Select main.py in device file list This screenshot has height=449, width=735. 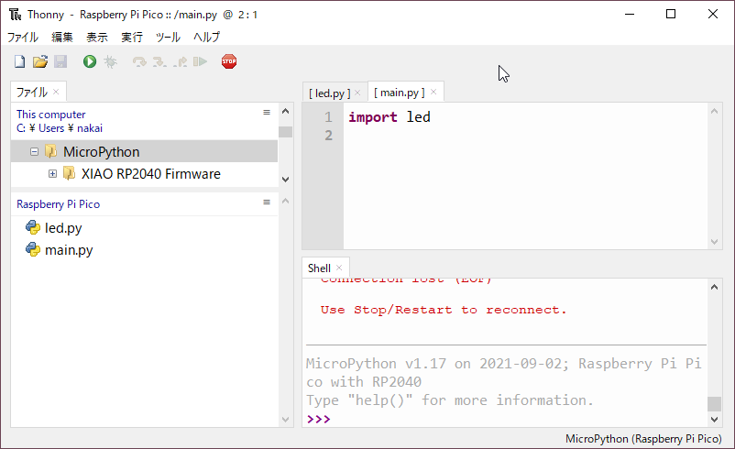point(69,250)
